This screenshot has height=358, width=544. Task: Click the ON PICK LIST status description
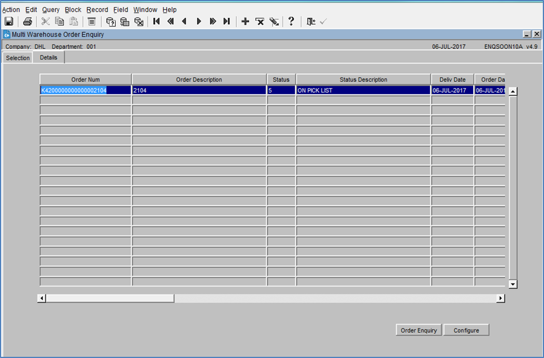(x=363, y=91)
